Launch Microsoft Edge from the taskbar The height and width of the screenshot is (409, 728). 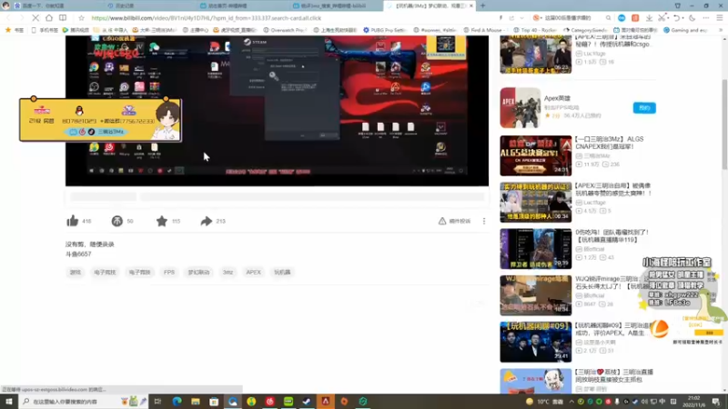[177, 402]
